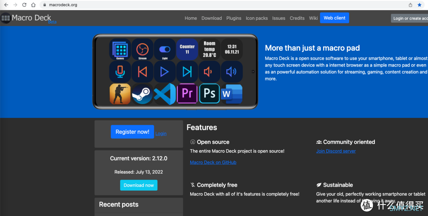Tap the red volume down icon

pyautogui.click(x=209, y=72)
